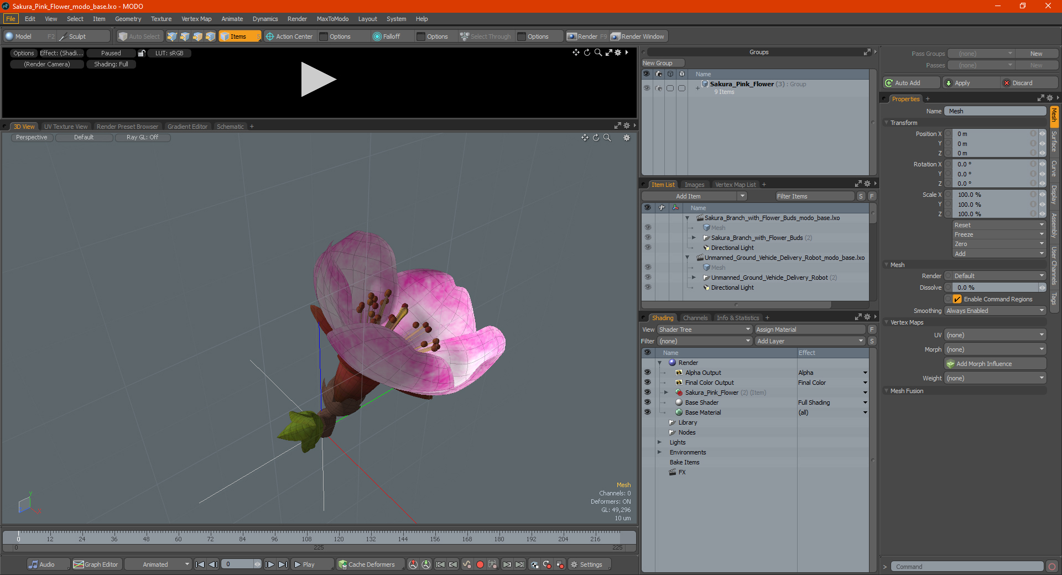Screen dimensions: 1062x575
Task: Toggle visibility of Alpha Output layer
Action: (647, 373)
